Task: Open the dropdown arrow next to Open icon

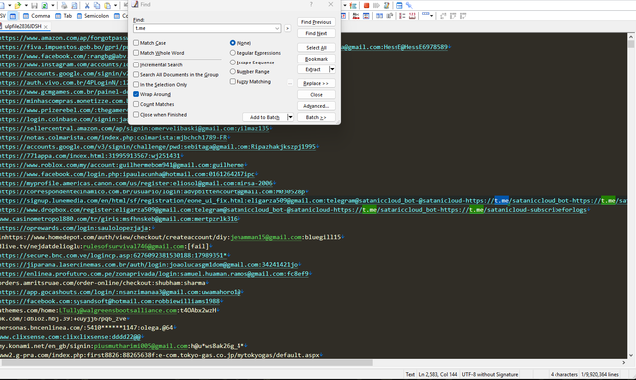Action: (26, 5)
